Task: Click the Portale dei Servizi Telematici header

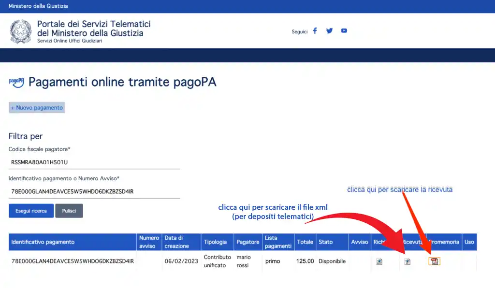Action: pyautogui.click(x=93, y=29)
